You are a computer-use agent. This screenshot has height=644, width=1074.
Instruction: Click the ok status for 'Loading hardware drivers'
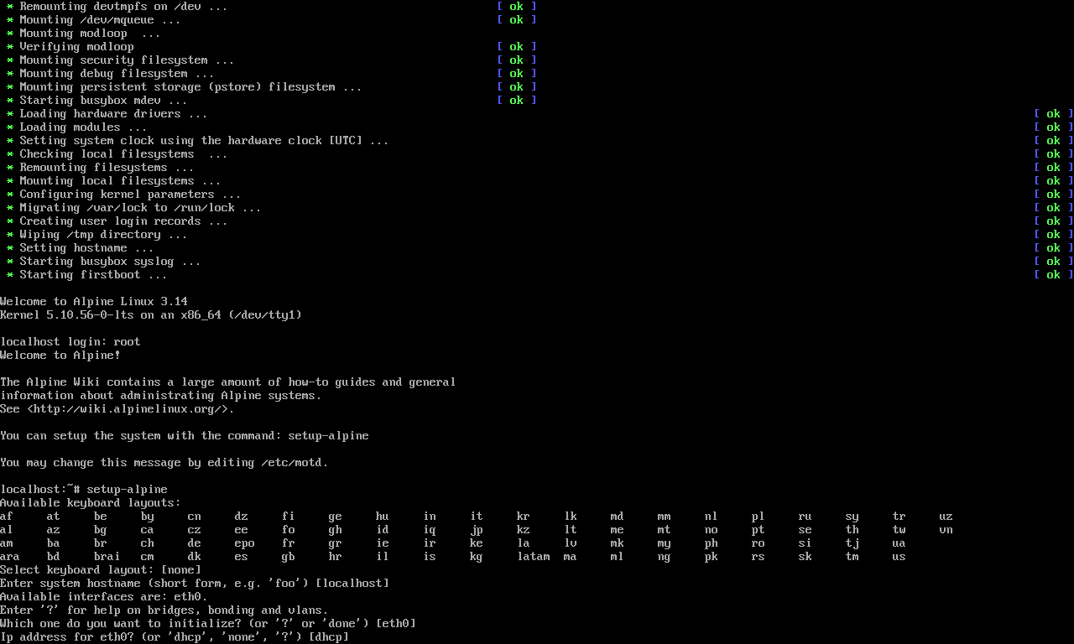[x=1053, y=113]
